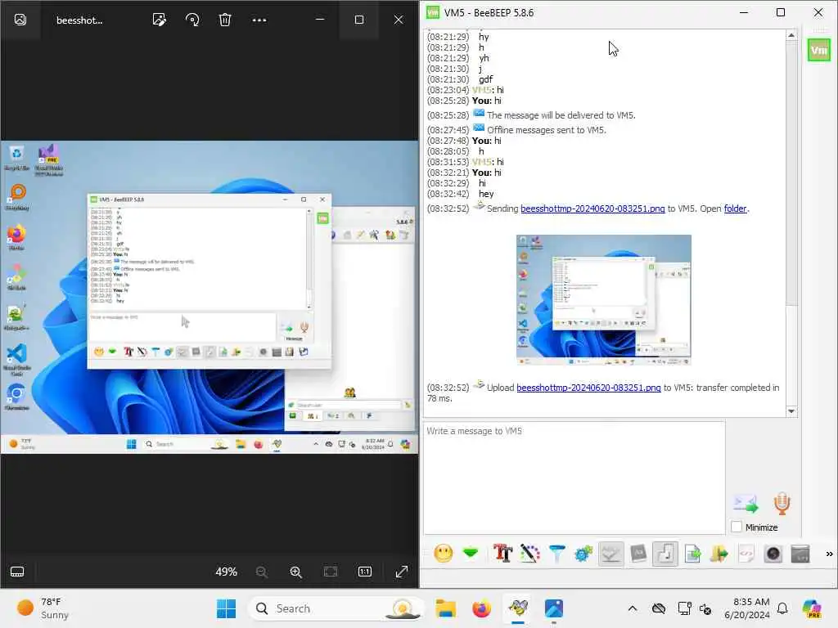The height and width of the screenshot is (628, 838).
Task: Open the notifications bell
Action: 782,608
